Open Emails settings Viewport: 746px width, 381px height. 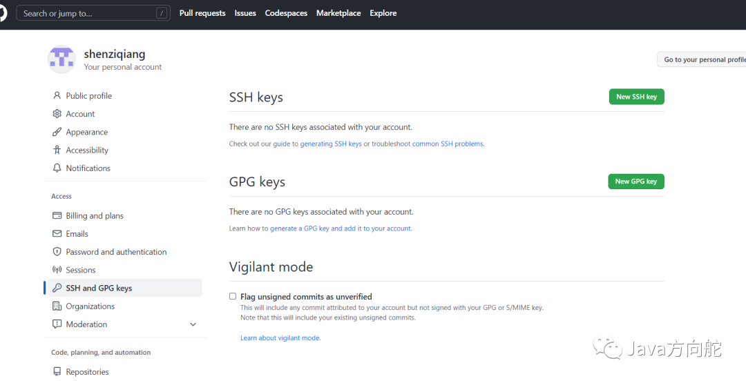click(77, 233)
